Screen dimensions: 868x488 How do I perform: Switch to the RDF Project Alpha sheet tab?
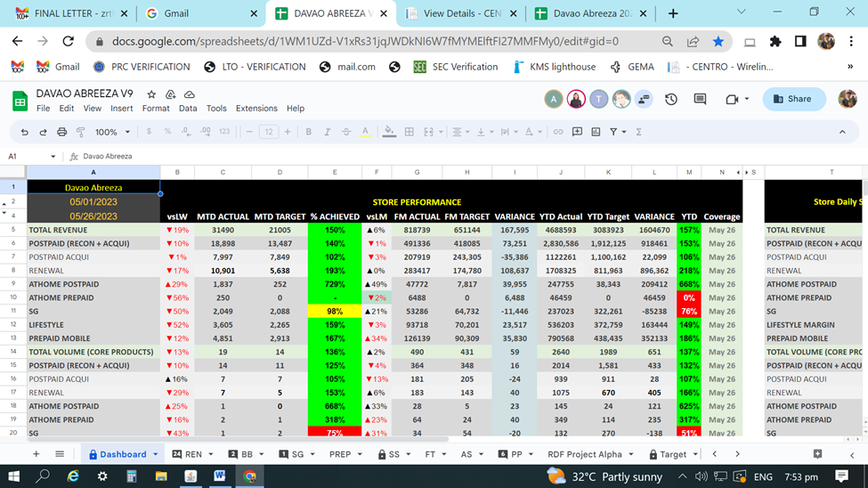(584, 454)
